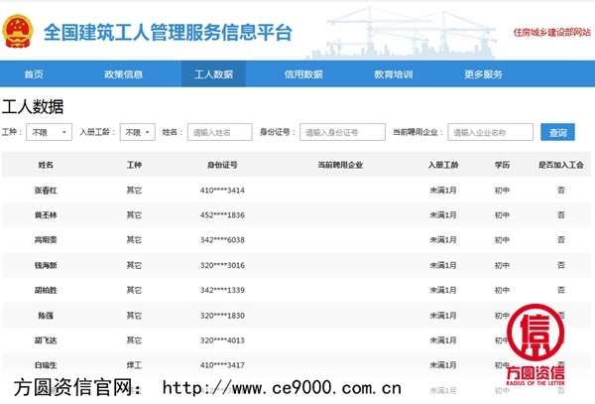
Task: Select worker name 胡飞达
Action: pyautogui.click(x=46, y=340)
